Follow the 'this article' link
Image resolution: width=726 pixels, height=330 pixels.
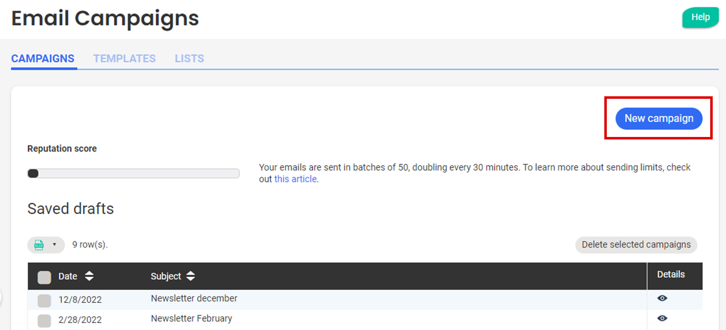[x=295, y=179]
